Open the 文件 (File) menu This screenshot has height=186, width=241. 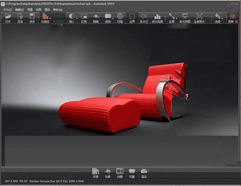click(8, 9)
